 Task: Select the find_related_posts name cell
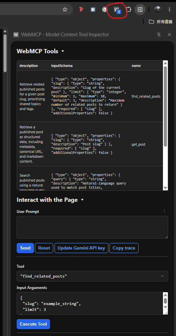click(146, 96)
